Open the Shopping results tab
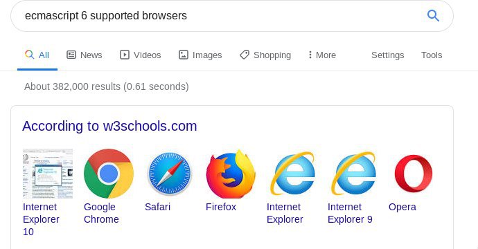This screenshot has height=249, width=478. point(265,55)
